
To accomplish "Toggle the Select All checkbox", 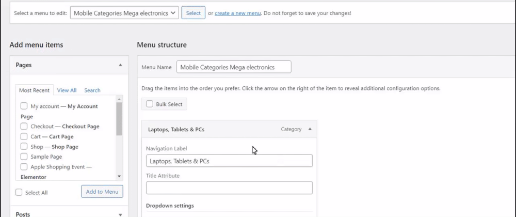I will (x=19, y=192).
